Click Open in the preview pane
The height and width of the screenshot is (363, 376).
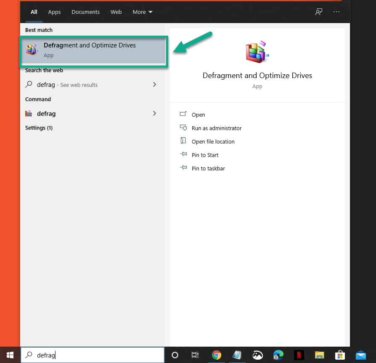[x=199, y=115]
